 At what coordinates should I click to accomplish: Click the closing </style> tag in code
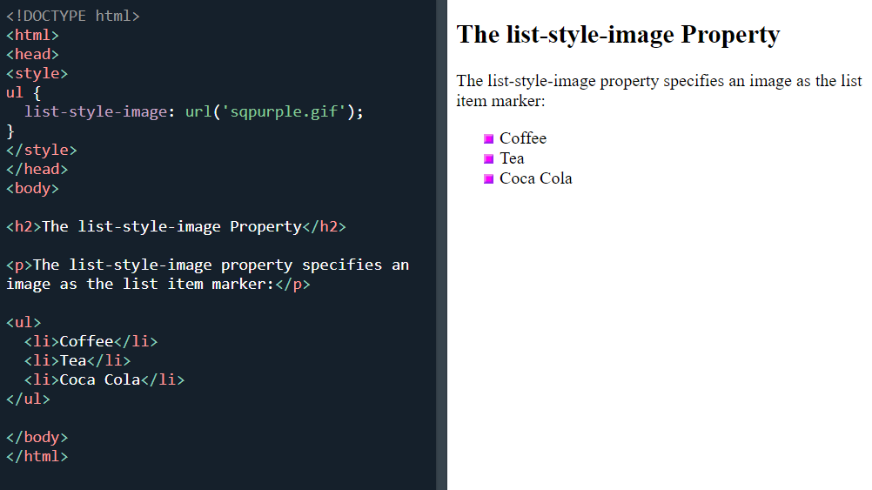41,151
